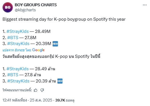Viewport: 150px width, 106px height.
Task: Click the Google logo in translation credit
Action: (38, 50)
